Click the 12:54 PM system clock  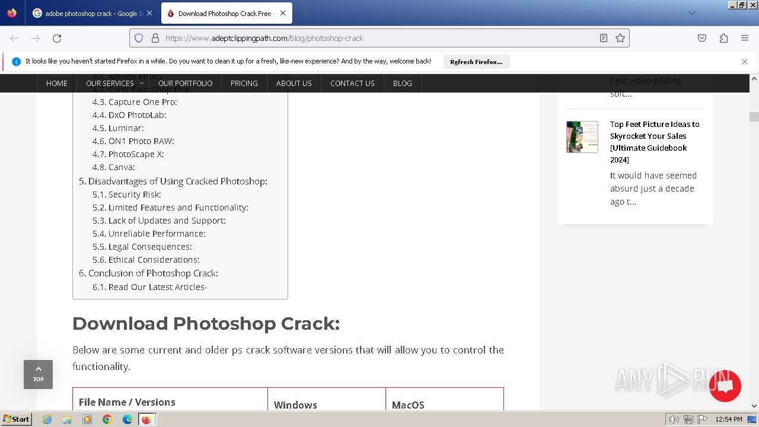[x=729, y=419]
